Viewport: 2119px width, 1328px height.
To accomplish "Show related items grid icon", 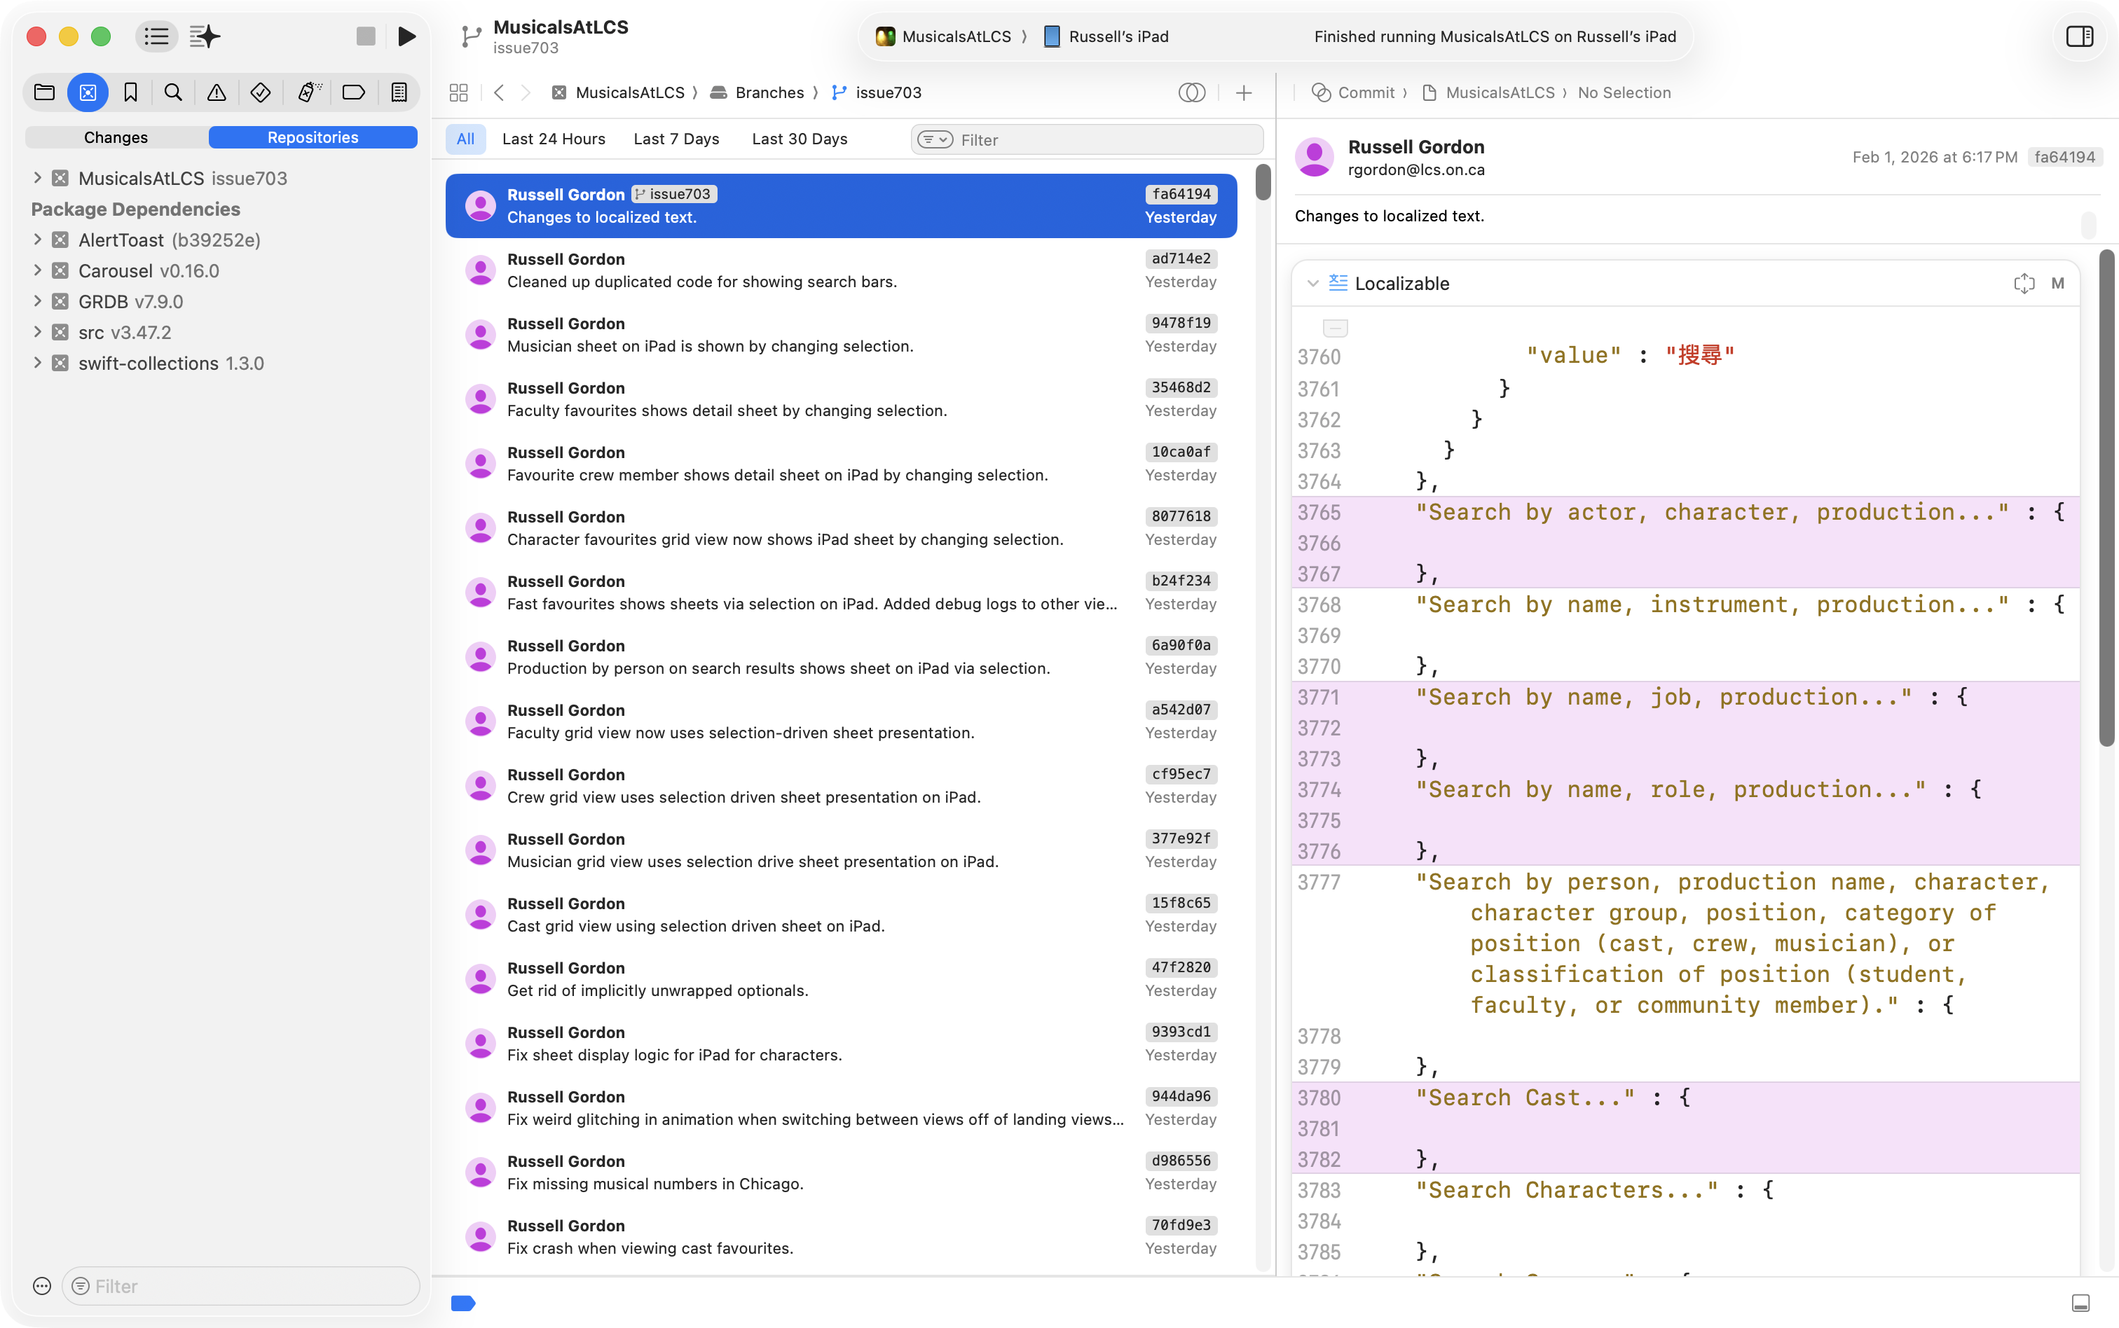I will tap(458, 92).
